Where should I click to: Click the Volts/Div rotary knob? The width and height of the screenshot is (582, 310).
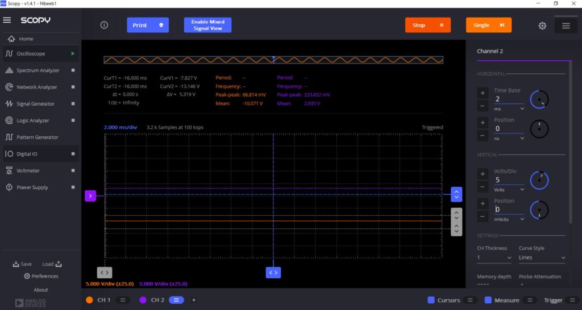coord(539,181)
